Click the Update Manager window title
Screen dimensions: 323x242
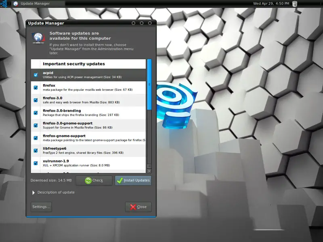(x=46, y=23)
